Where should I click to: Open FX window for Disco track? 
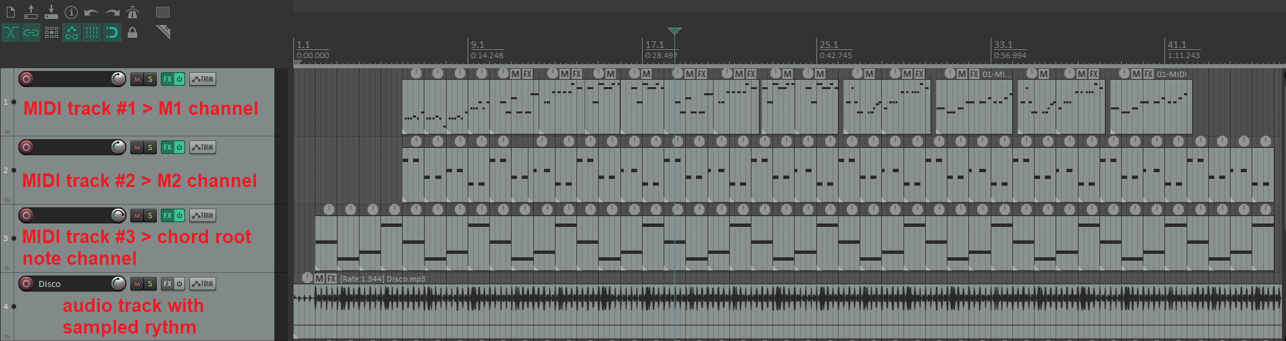(167, 284)
